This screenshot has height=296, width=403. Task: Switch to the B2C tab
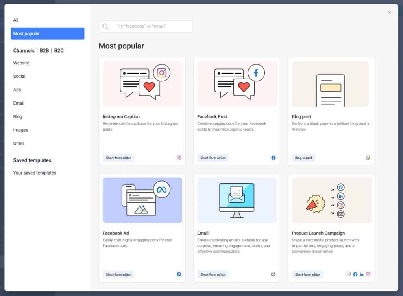coord(59,51)
